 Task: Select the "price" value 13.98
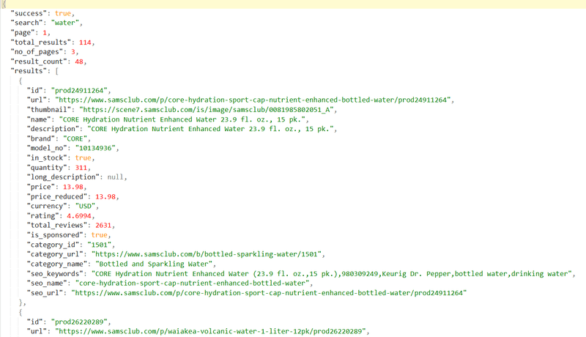click(73, 186)
